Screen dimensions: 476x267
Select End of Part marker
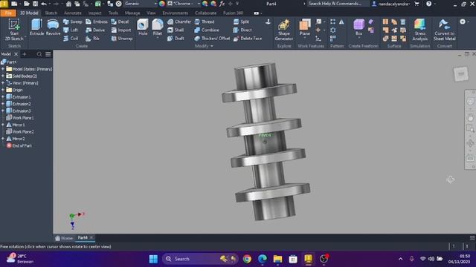[x=19, y=145]
